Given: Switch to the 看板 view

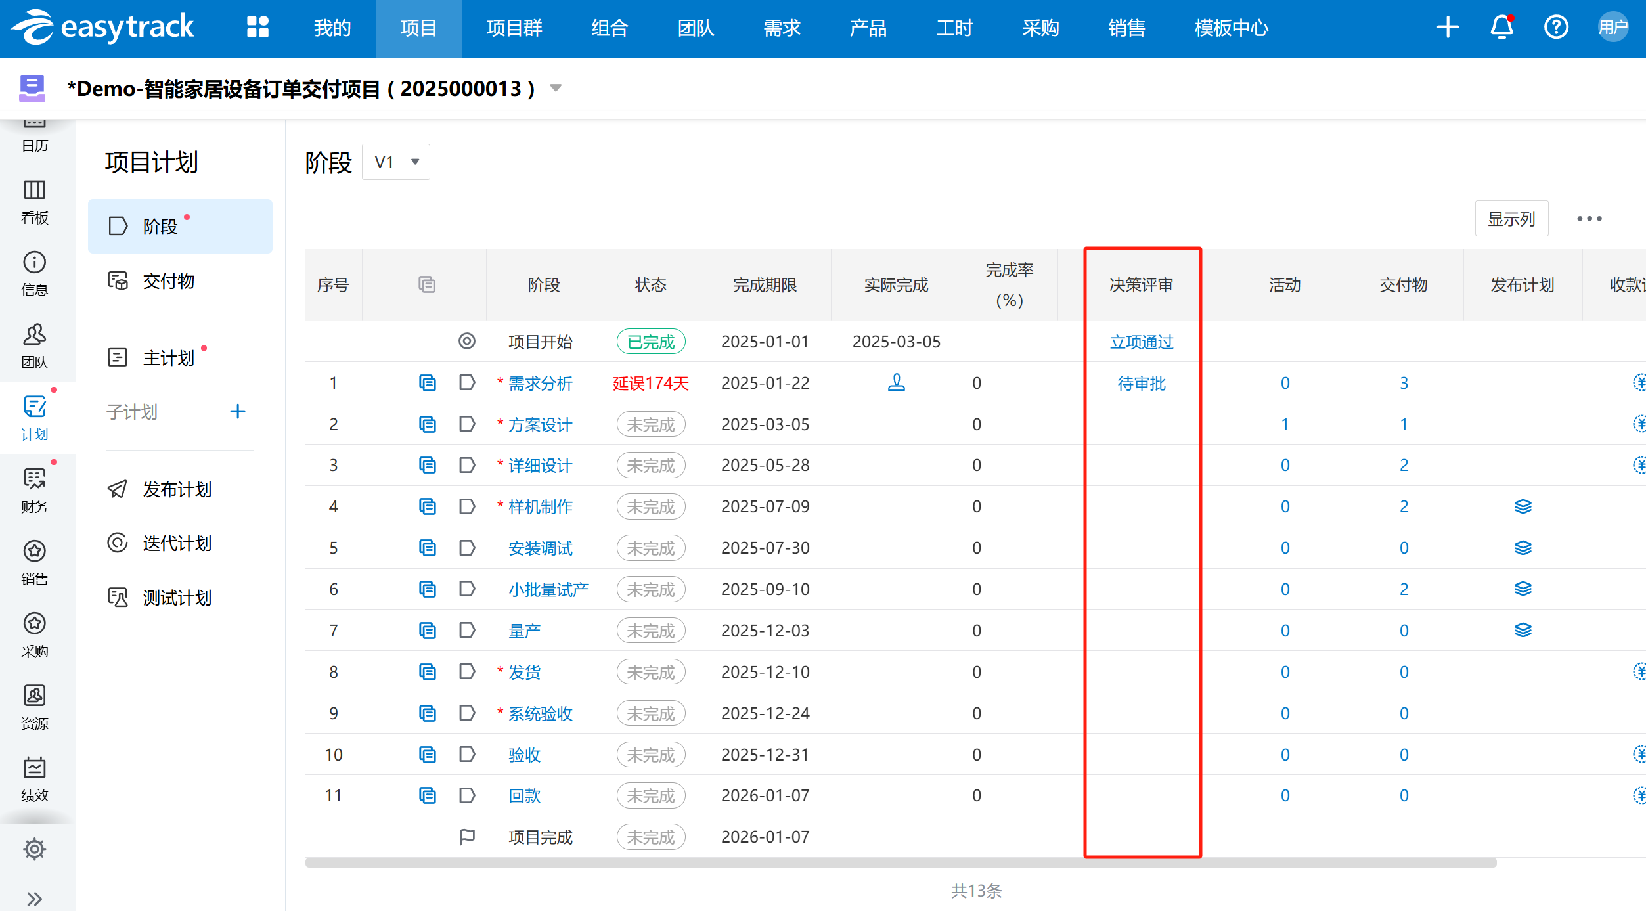Looking at the screenshot, I should point(34,202).
